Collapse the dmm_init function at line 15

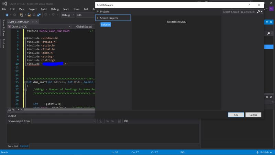tap(25, 82)
